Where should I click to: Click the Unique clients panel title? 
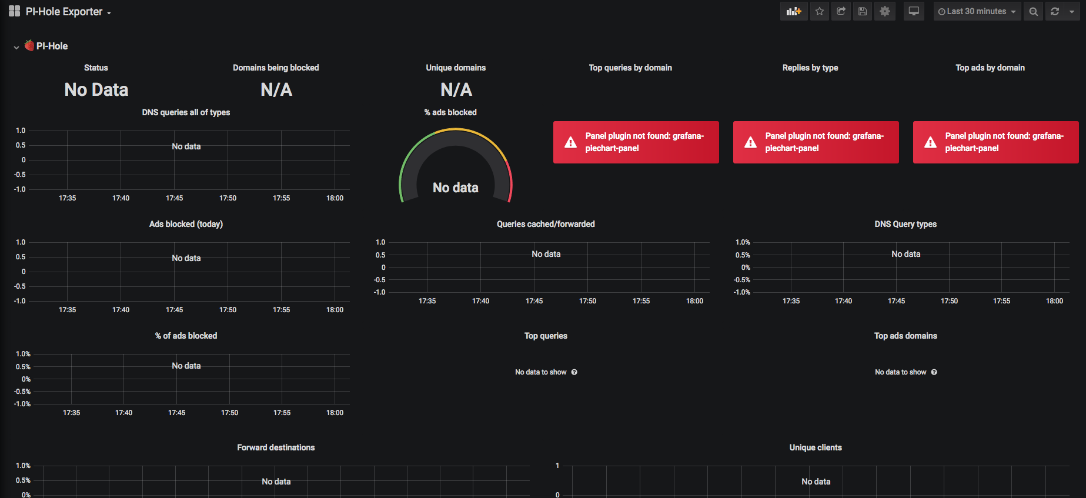pyautogui.click(x=816, y=447)
